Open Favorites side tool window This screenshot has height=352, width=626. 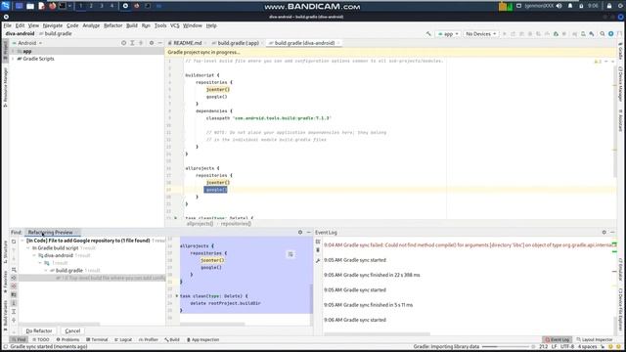5,282
